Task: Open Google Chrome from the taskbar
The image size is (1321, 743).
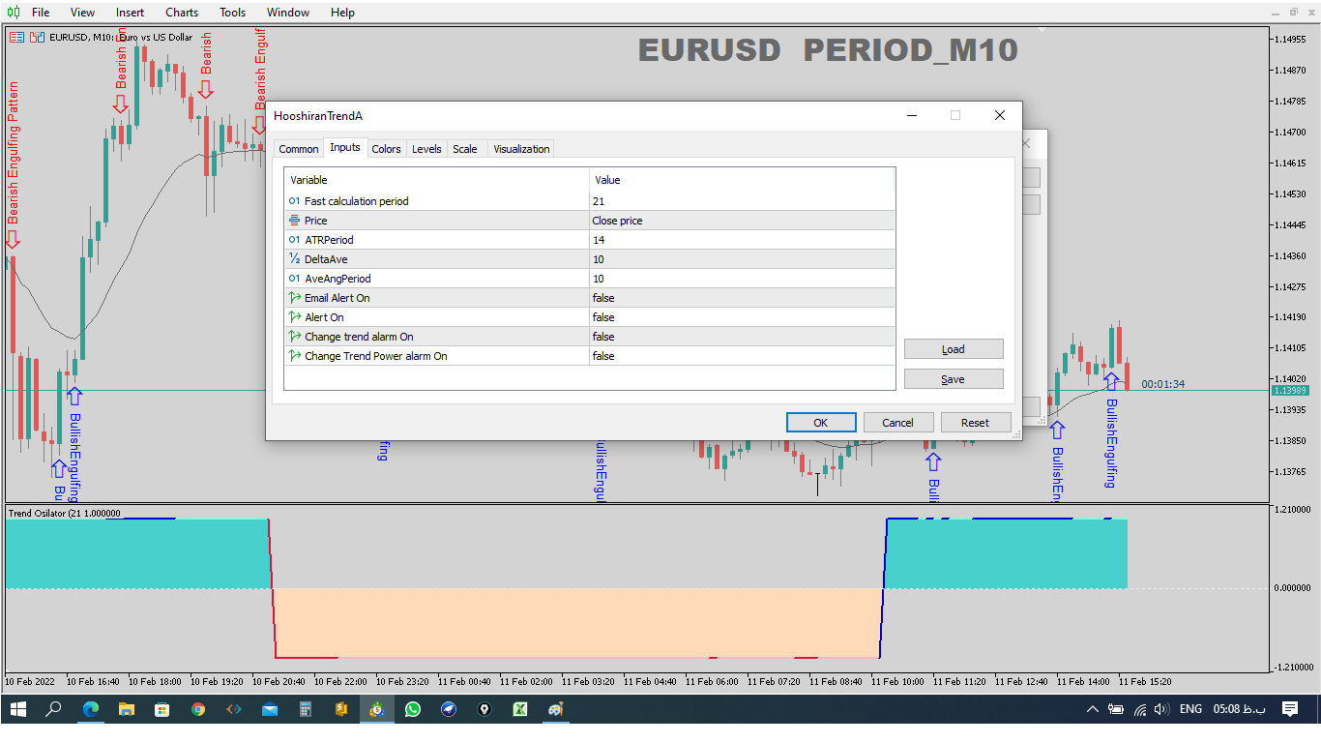Action: click(x=198, y=709)
